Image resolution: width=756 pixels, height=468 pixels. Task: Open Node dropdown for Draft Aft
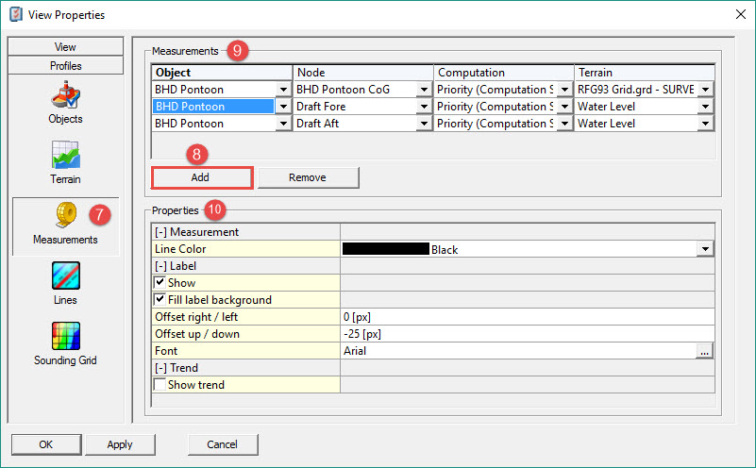click(x=424, y=124)
